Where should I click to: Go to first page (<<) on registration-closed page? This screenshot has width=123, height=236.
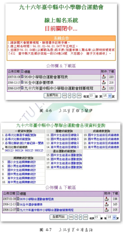(x=65, y=96)
